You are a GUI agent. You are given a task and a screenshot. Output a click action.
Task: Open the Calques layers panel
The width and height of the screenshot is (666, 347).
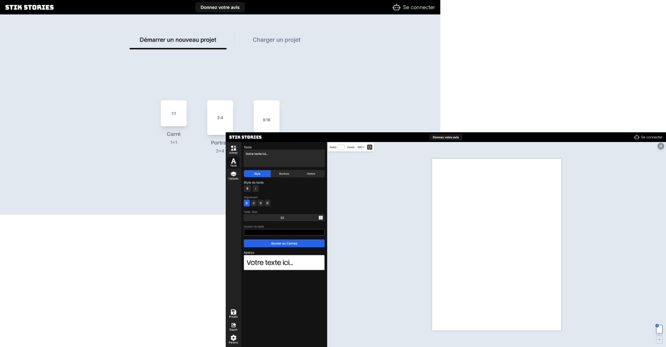(x=233, y=175)
